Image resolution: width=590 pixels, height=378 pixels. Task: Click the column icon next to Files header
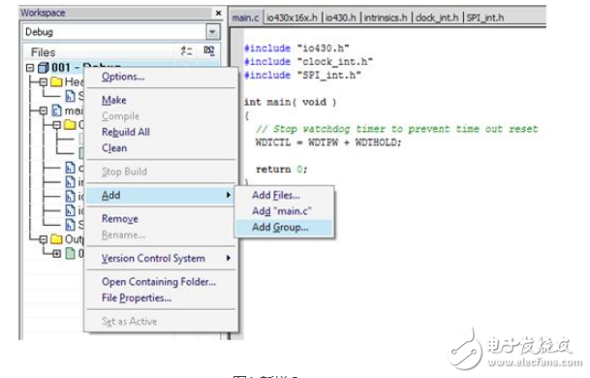pyautogui.click(x=186, y=51)
